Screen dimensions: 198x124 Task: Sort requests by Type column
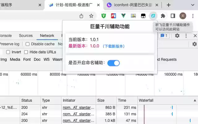[x=51, y=100]
